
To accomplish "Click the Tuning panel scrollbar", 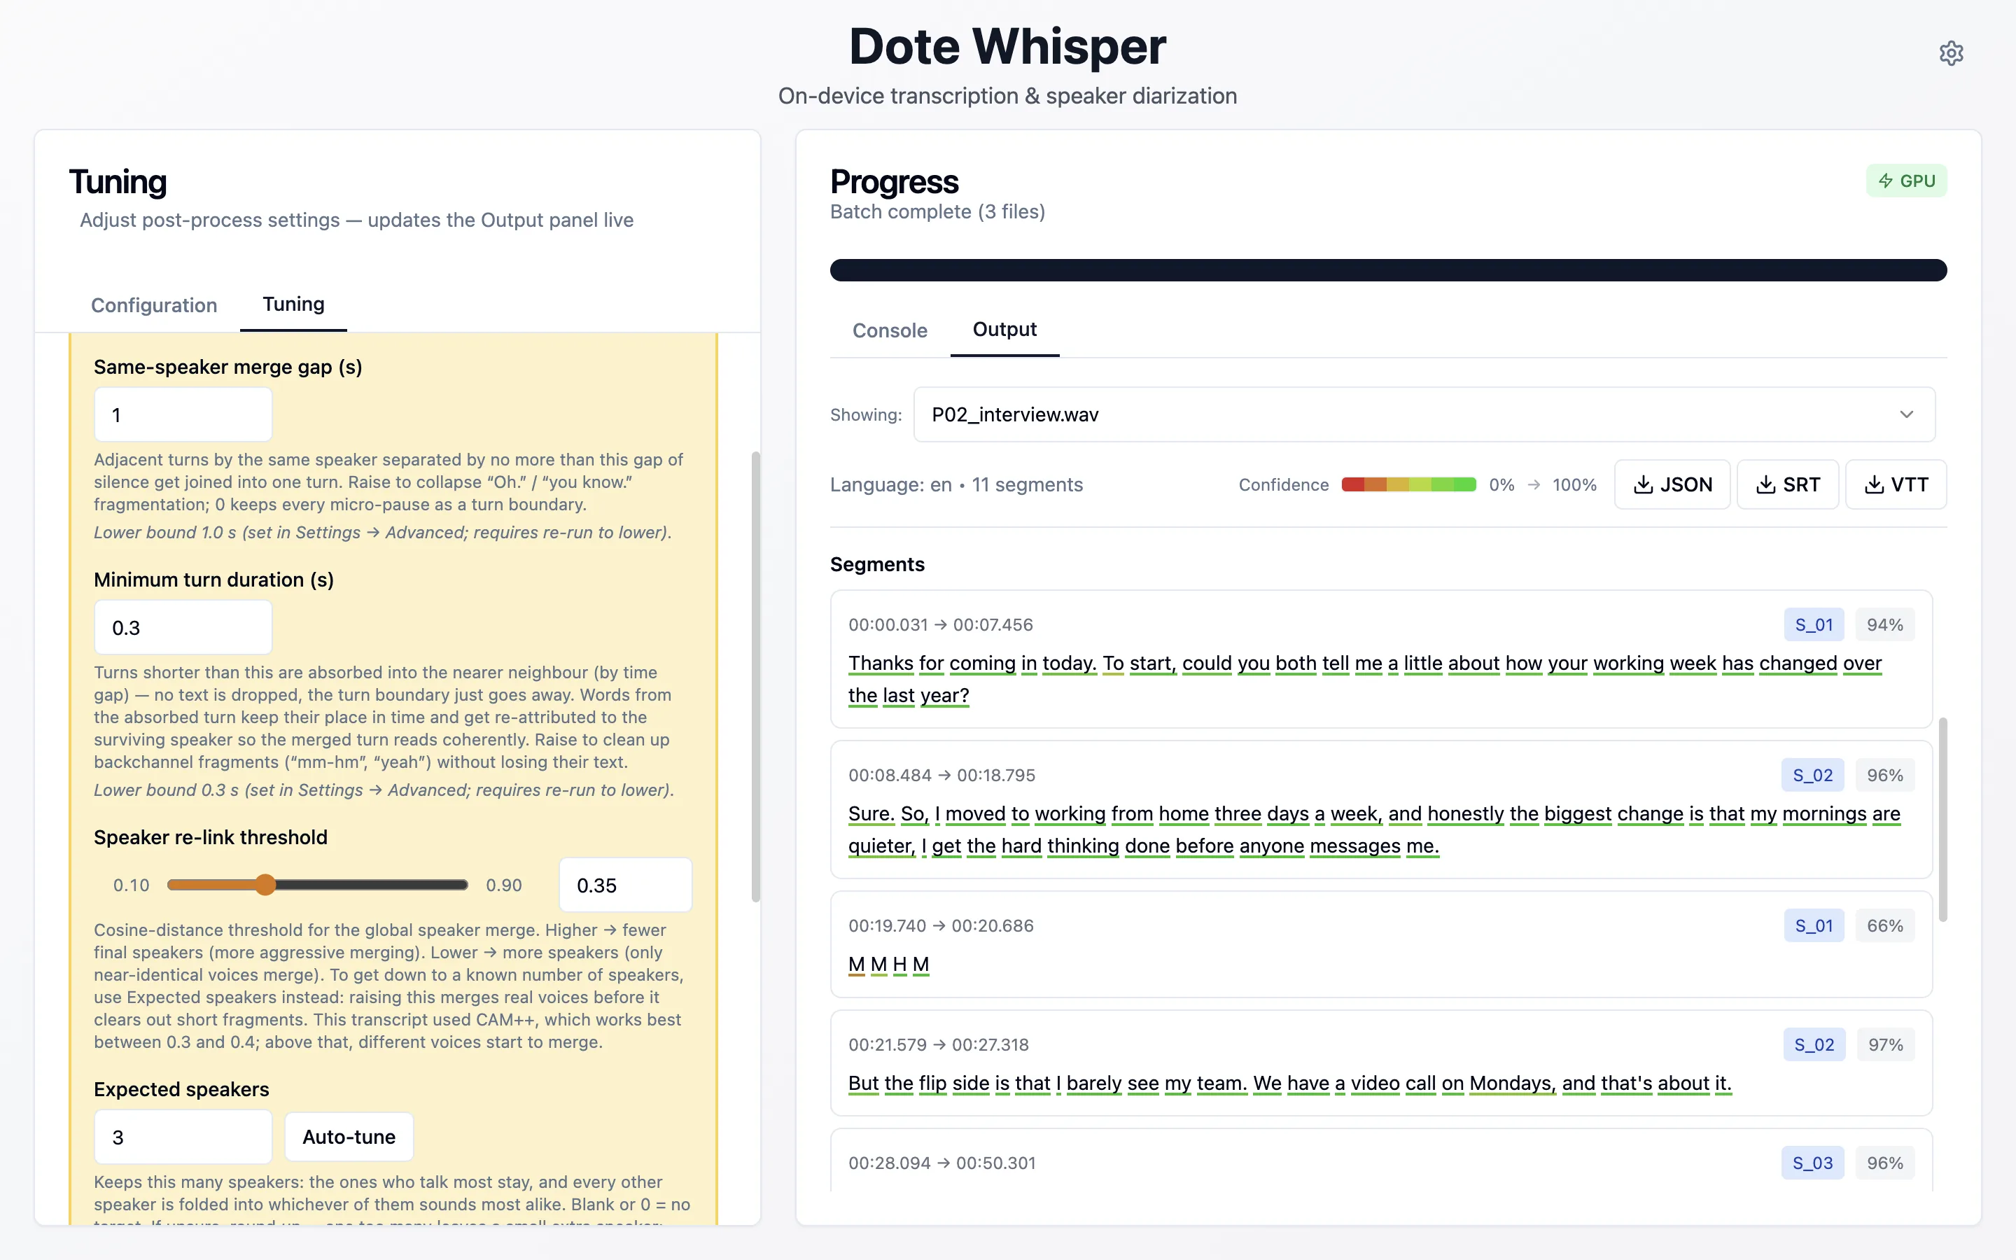I will click(755, 677).
